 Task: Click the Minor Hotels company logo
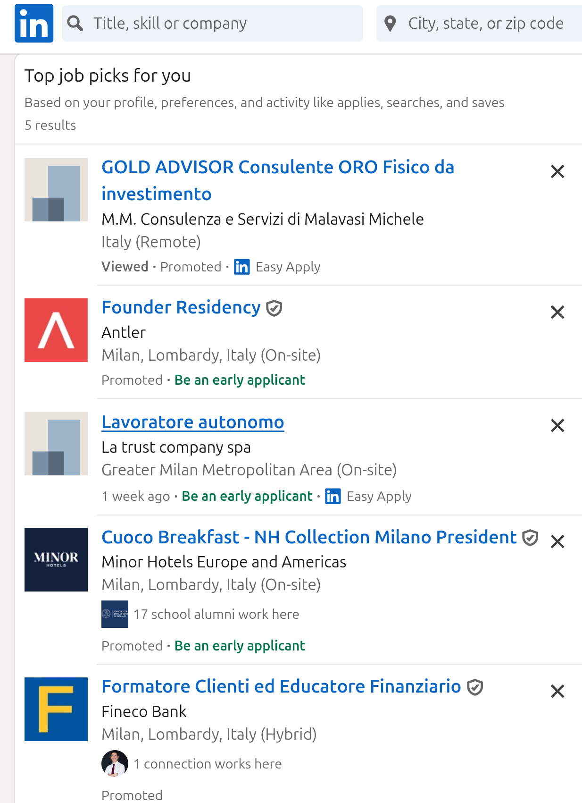click(x=56, y=559)
